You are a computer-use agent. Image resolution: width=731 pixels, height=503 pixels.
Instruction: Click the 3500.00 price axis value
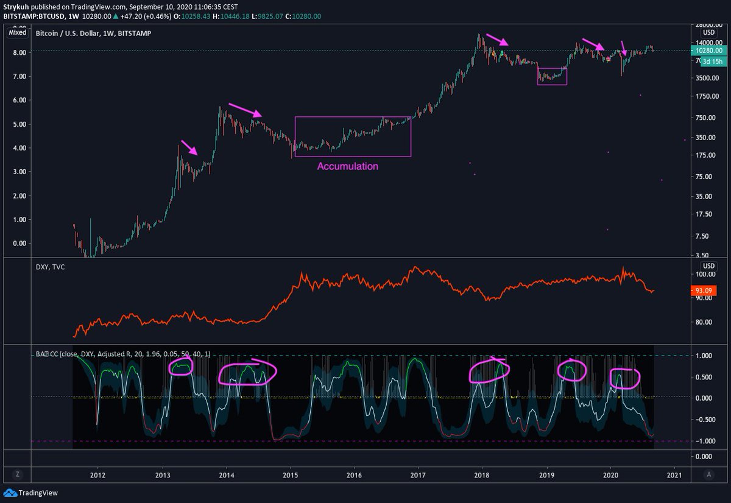click(707, 78)
